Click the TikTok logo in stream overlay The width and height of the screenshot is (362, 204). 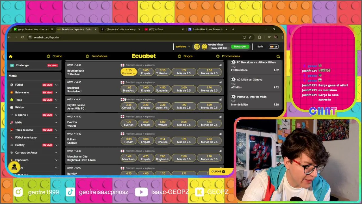coord(70,192)
